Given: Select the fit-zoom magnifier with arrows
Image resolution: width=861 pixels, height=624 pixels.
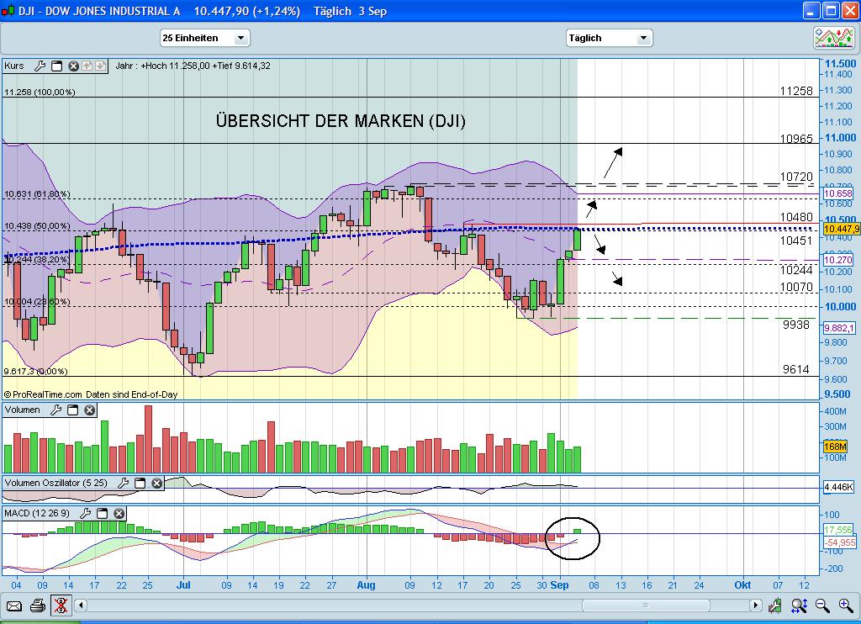Looking at the screenshot, I should [x=797, y=605].
